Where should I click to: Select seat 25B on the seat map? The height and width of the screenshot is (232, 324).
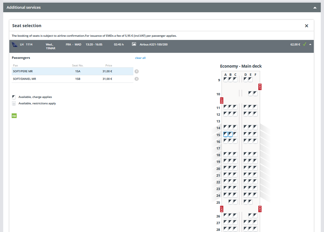(230, 202)
